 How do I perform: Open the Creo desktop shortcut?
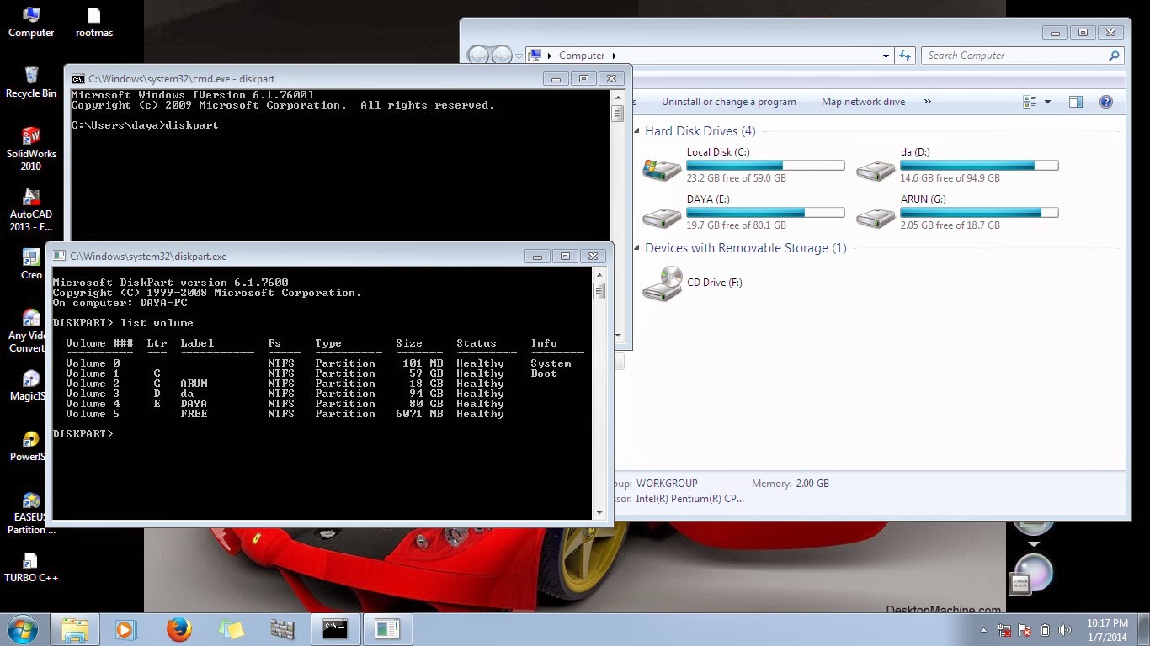coord(31,264)
